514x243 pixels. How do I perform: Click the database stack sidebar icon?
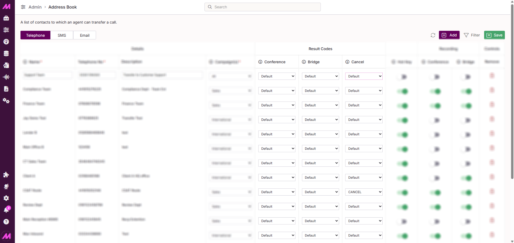pos(6,53)
